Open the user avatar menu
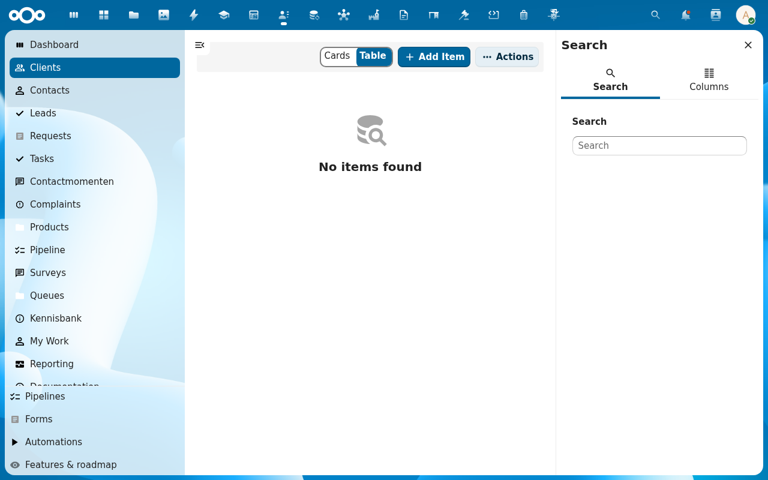 pos(746,15)
